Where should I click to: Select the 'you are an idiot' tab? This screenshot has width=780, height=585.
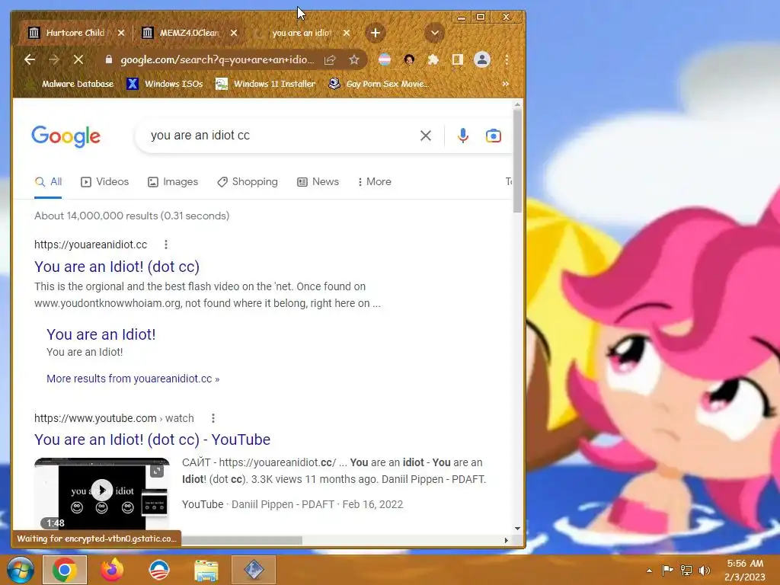point(302,33)
